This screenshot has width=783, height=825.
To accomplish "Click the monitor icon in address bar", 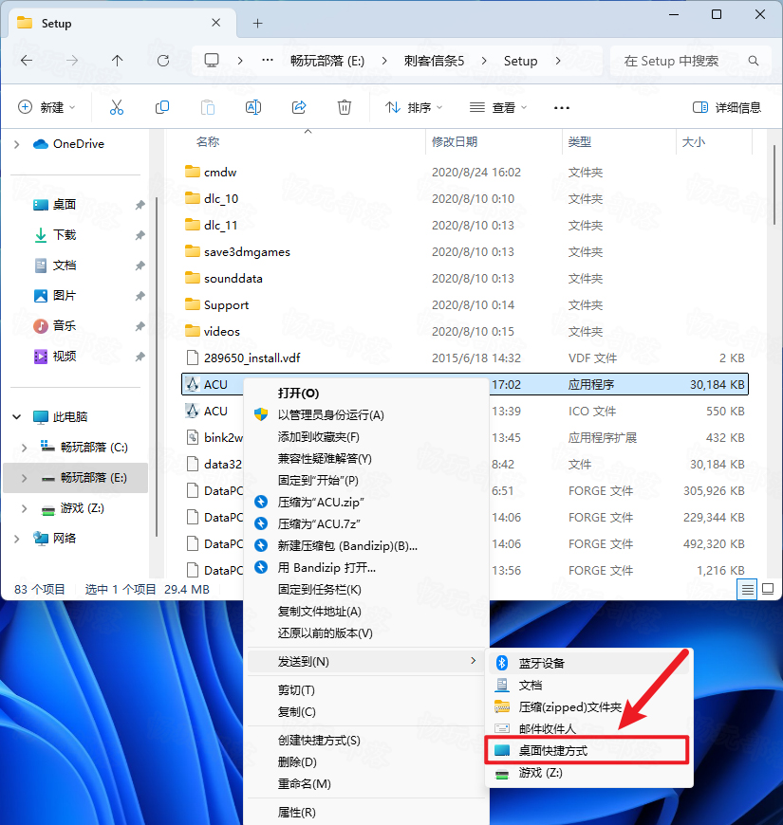I will click(x=212, y=61).
